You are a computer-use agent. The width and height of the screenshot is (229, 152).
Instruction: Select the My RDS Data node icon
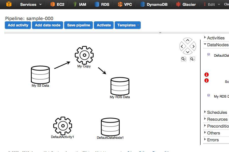120,86
